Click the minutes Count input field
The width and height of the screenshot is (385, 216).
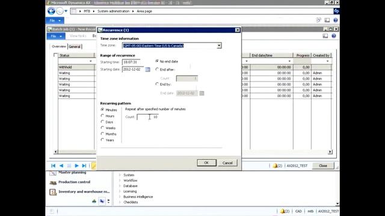(x=147, y=117)
